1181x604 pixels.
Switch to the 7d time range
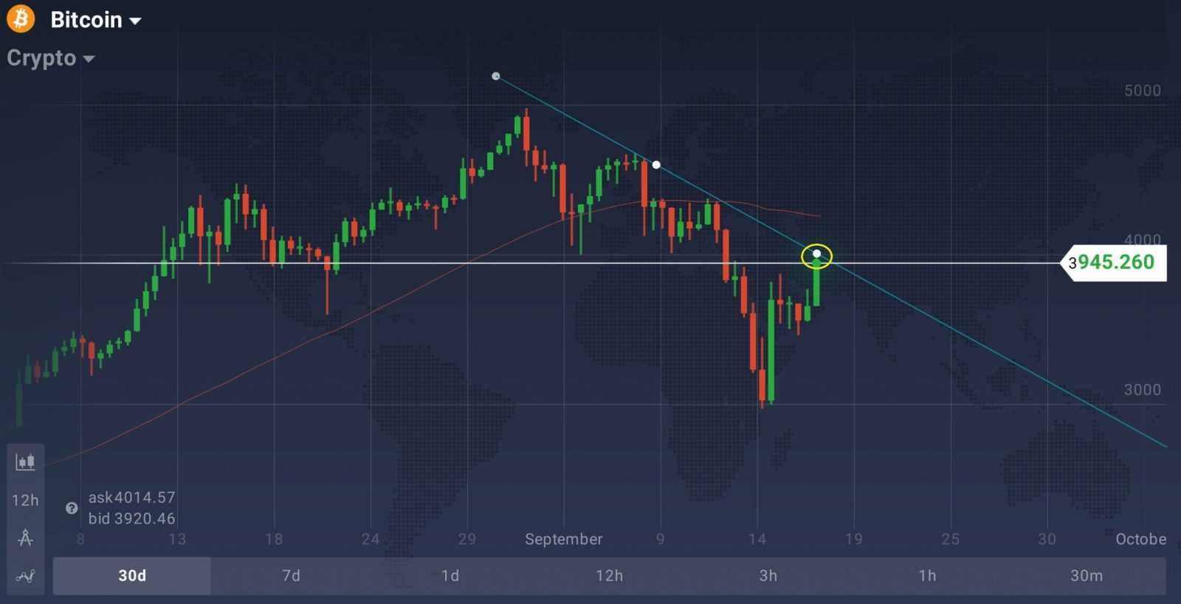pos(292,576)
